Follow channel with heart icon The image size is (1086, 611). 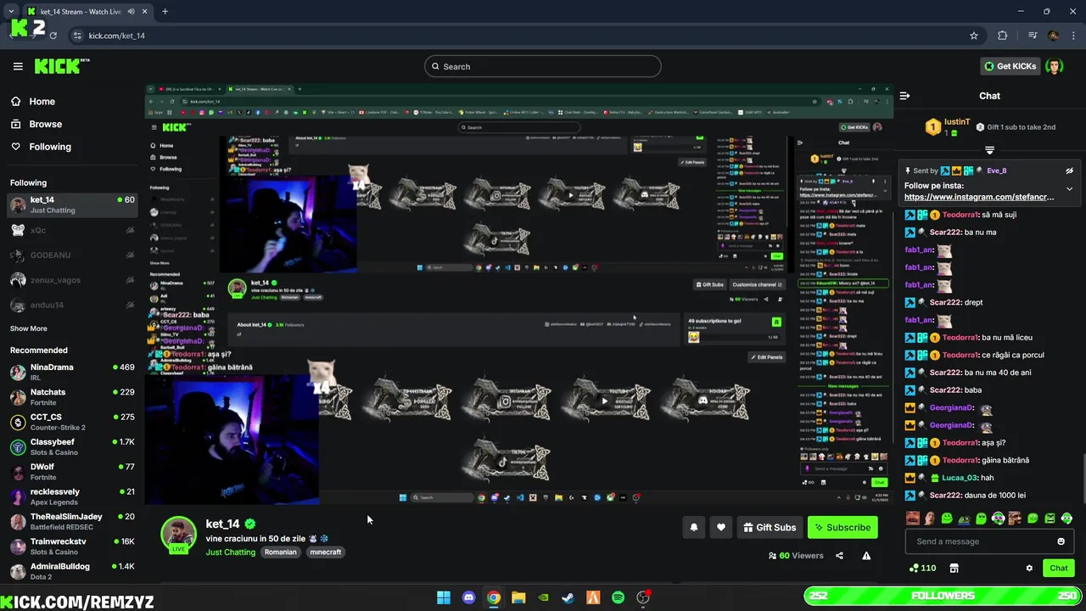721,527
